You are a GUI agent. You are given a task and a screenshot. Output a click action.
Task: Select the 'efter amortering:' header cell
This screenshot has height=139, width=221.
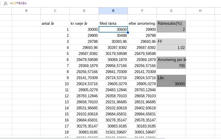tap(142, 23)
